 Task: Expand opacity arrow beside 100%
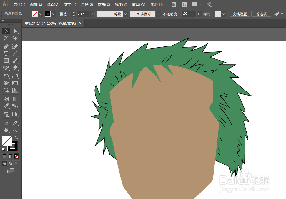point(199,14)
